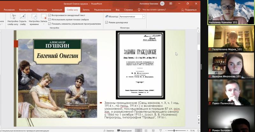This screenshot has width=255, height=132.
Task: Toggle Показать элементы управления проигрывателем checkbox
Action: tap(49, 24)
